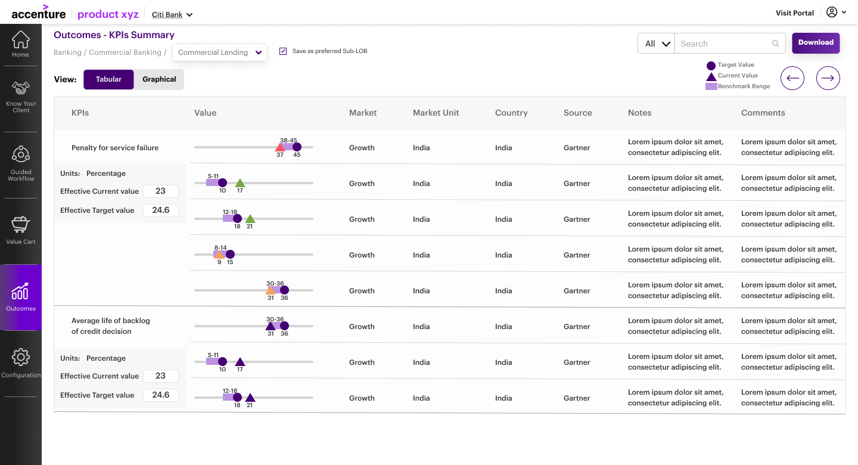The height and width of the screenshot is (465, 858).
Task: Click Current Value legend triangle
Action: 711,76
